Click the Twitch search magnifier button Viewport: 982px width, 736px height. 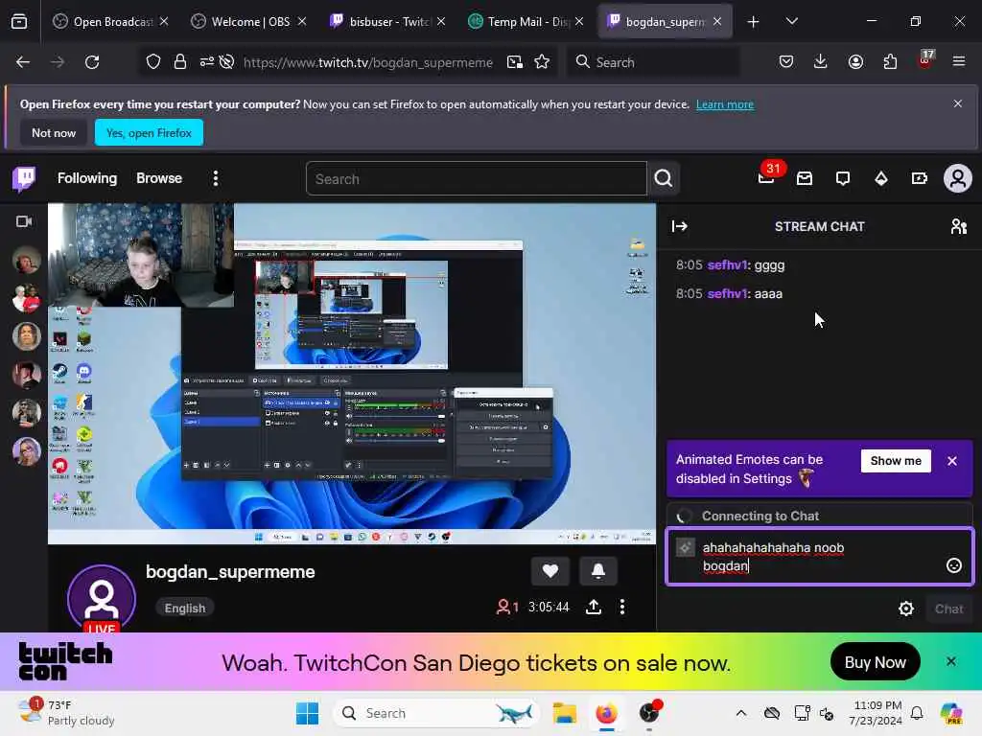[x=664, y=179]
